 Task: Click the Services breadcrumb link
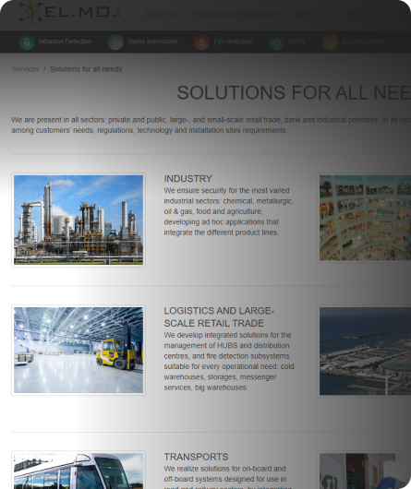tap(25, 69)
